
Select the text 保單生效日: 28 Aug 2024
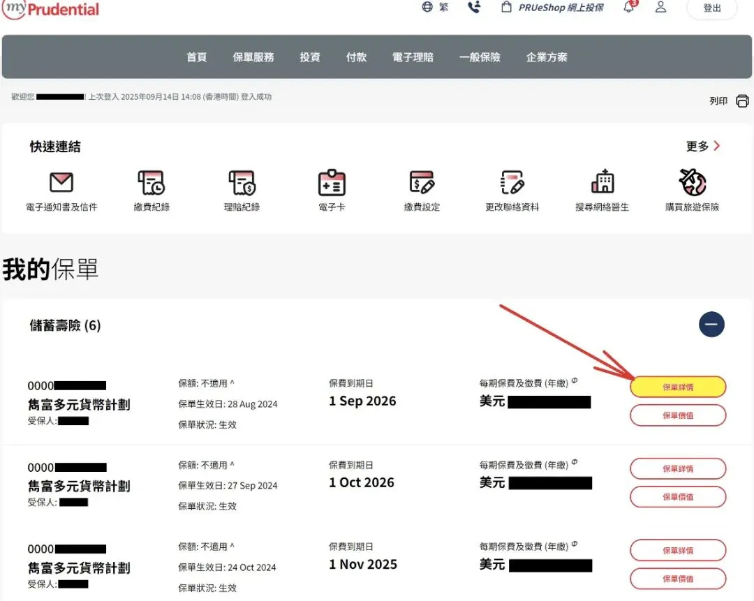click(x=228, y=404)
